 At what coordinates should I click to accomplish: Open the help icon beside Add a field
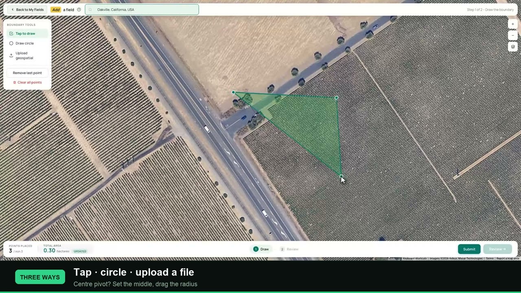(x=79, y=9)
